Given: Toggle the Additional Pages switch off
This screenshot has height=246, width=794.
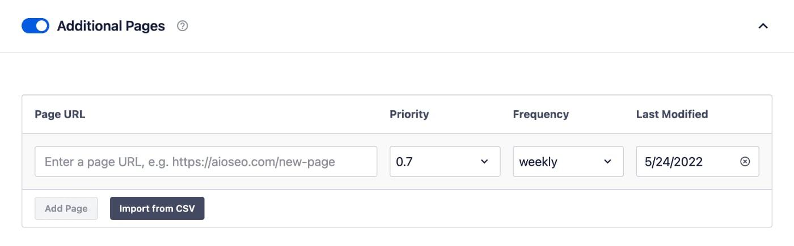Looking at the screenshot, I should (x=35, y=26).
